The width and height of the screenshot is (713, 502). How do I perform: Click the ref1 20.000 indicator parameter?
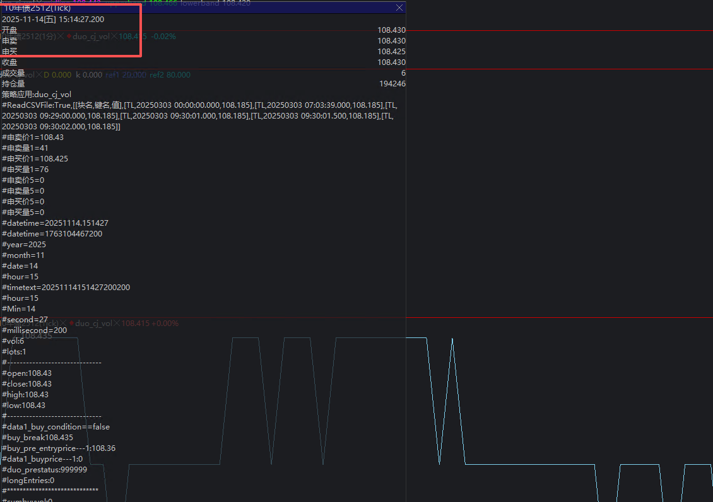point(126,75)
